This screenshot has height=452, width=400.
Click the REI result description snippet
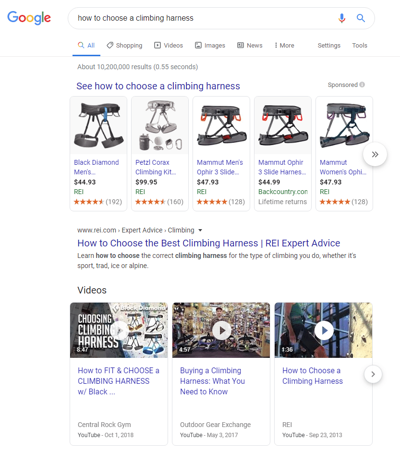pos(217,261)
